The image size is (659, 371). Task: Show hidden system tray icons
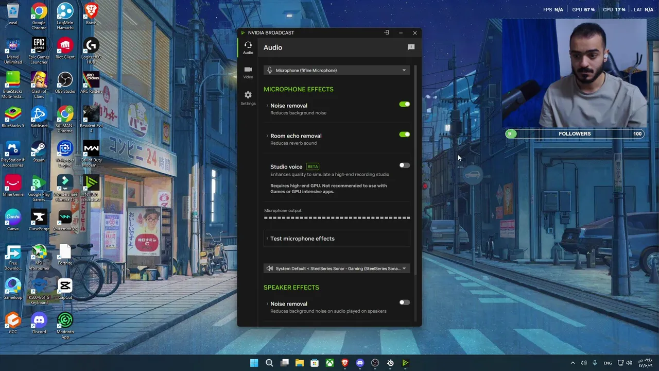coord(573,363)
